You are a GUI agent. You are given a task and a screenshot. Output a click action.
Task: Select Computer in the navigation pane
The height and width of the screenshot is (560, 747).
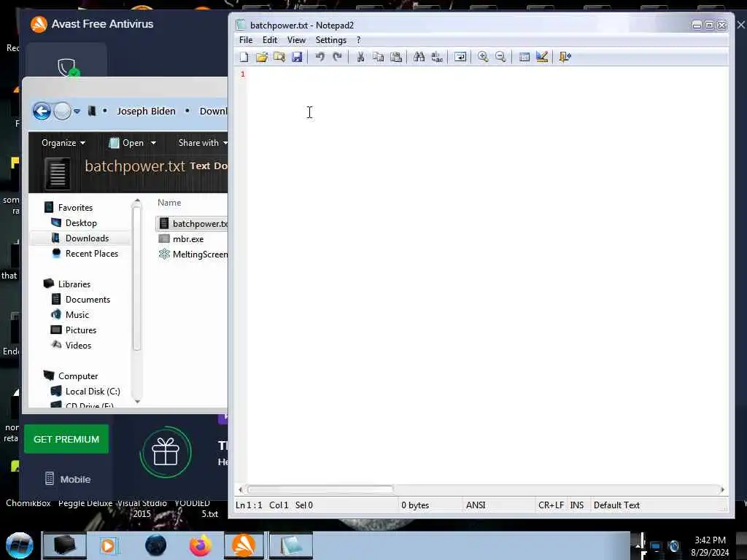[x=77, y=376]
